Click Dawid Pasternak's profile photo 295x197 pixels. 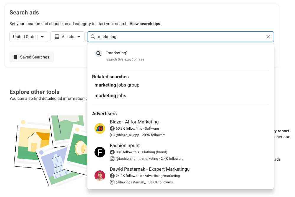[100, 176]
